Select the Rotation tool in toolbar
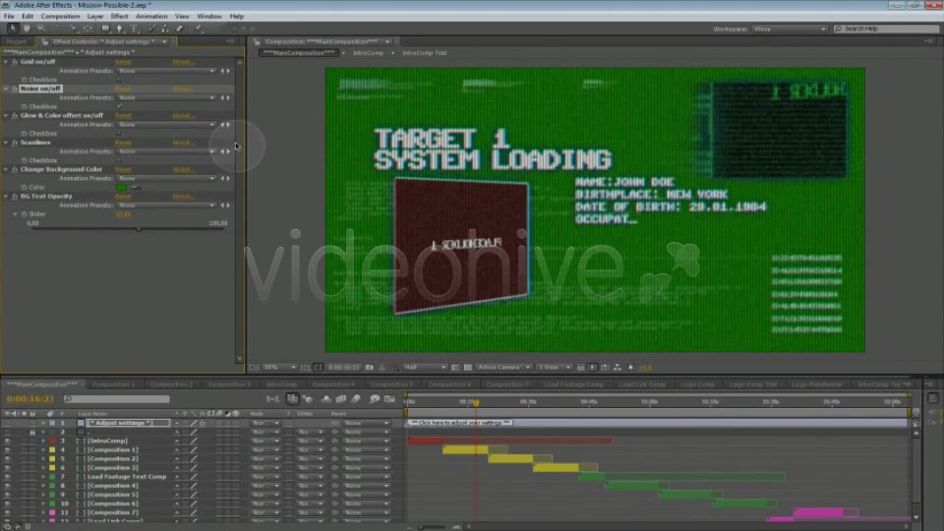This screenshot has height=531, width=944. point(58,29)
